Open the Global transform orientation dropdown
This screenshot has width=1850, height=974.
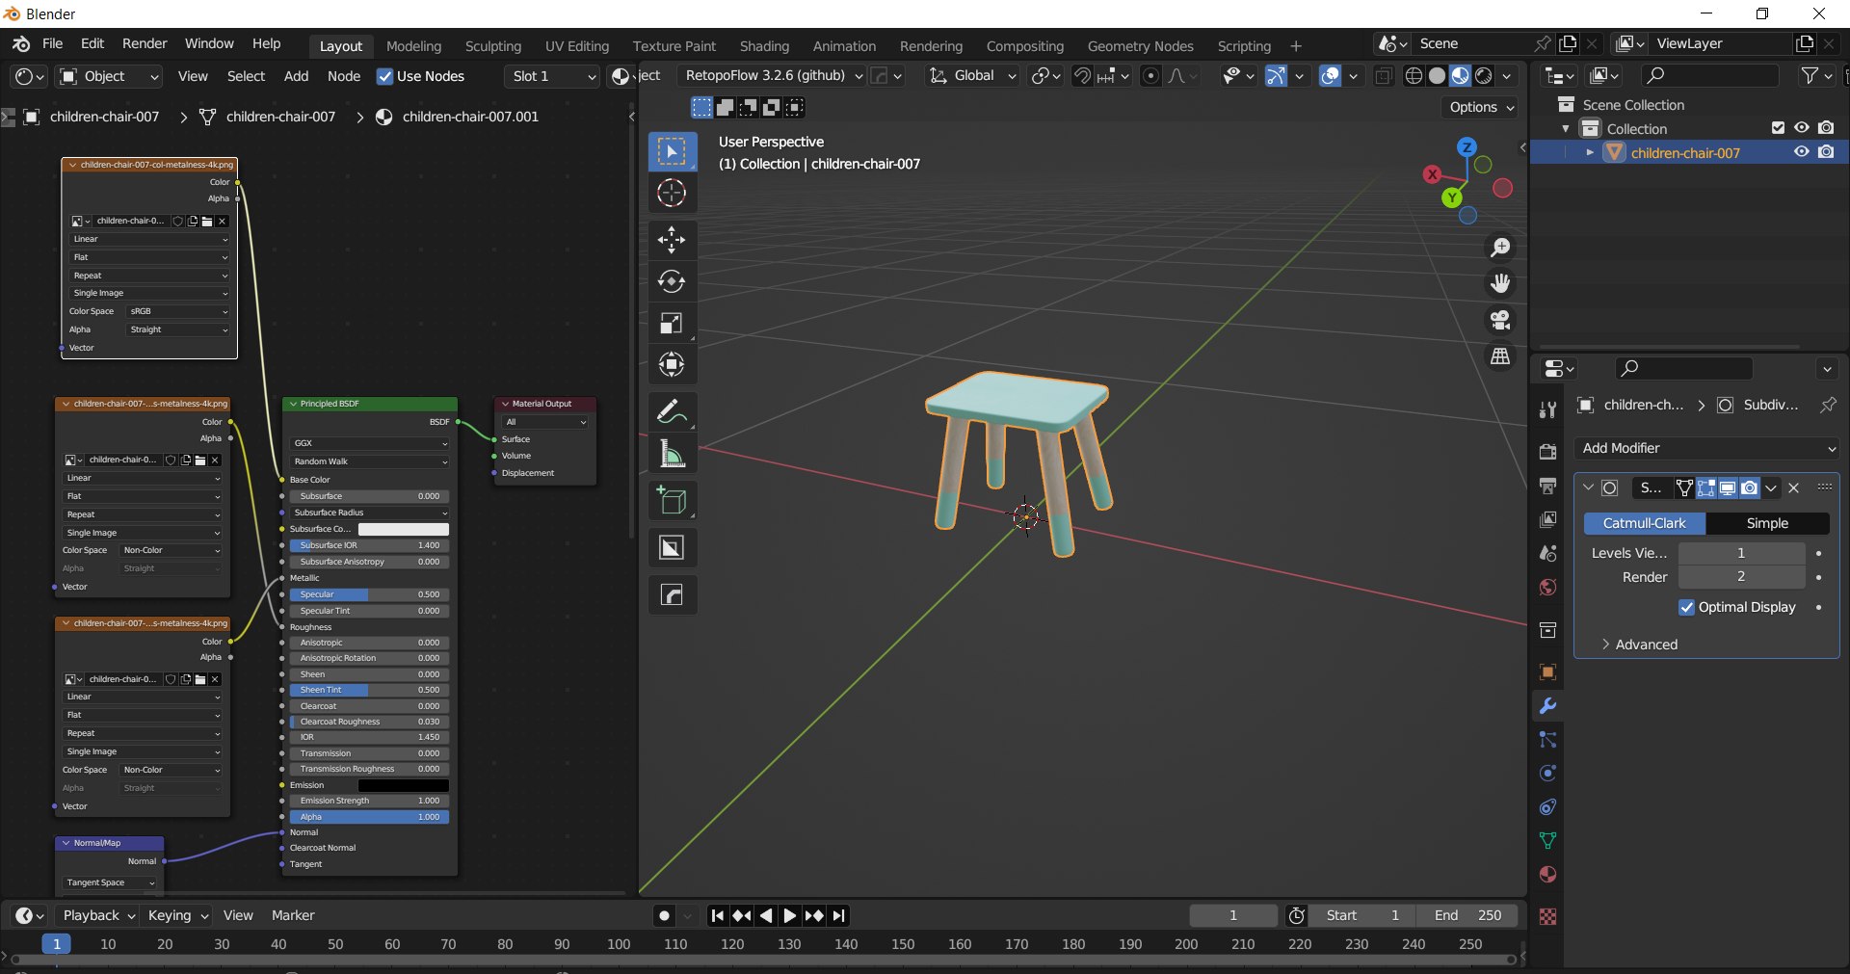pyautogui.click(x=971, y=76)
